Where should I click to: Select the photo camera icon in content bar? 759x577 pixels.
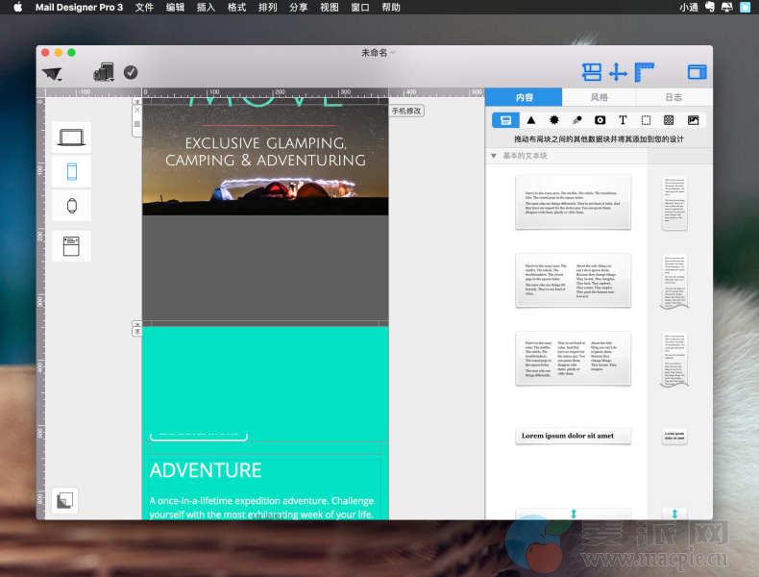pos(600,120)
